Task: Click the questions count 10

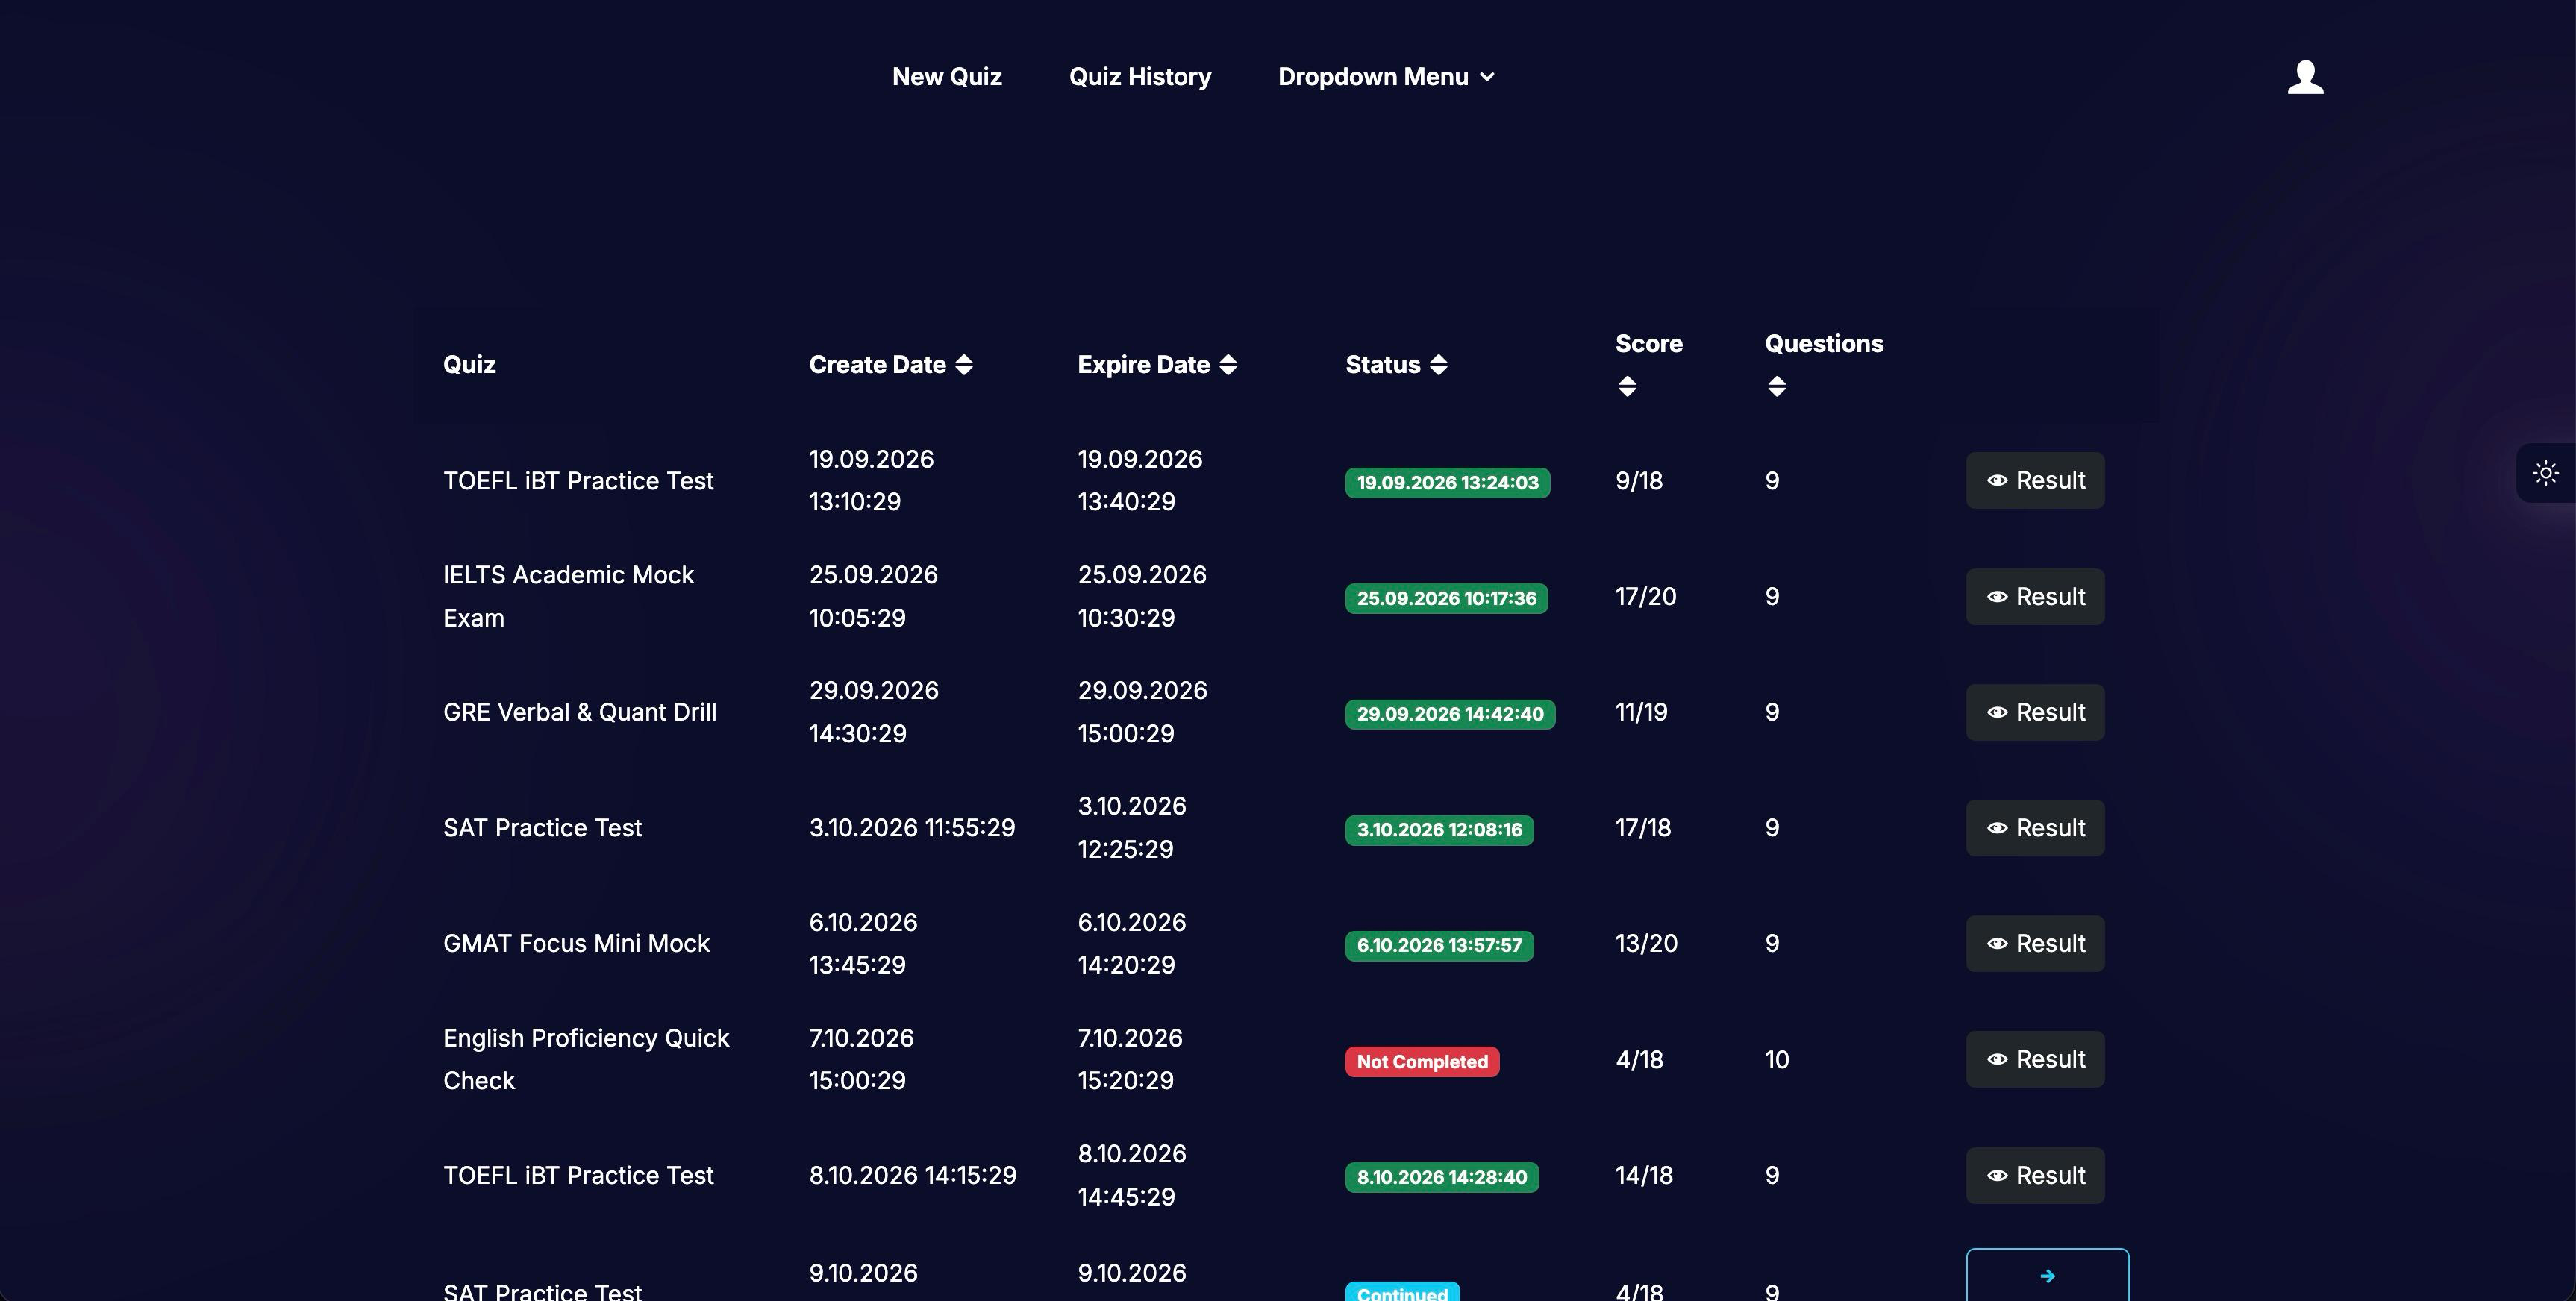Action: pyautogui.click(x=1777, y=1060)
